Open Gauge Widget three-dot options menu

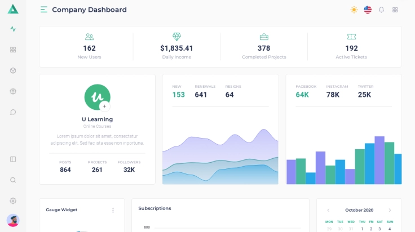click(x=113, y=210)
